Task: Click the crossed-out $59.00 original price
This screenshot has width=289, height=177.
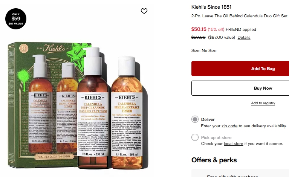Action: 199,37
